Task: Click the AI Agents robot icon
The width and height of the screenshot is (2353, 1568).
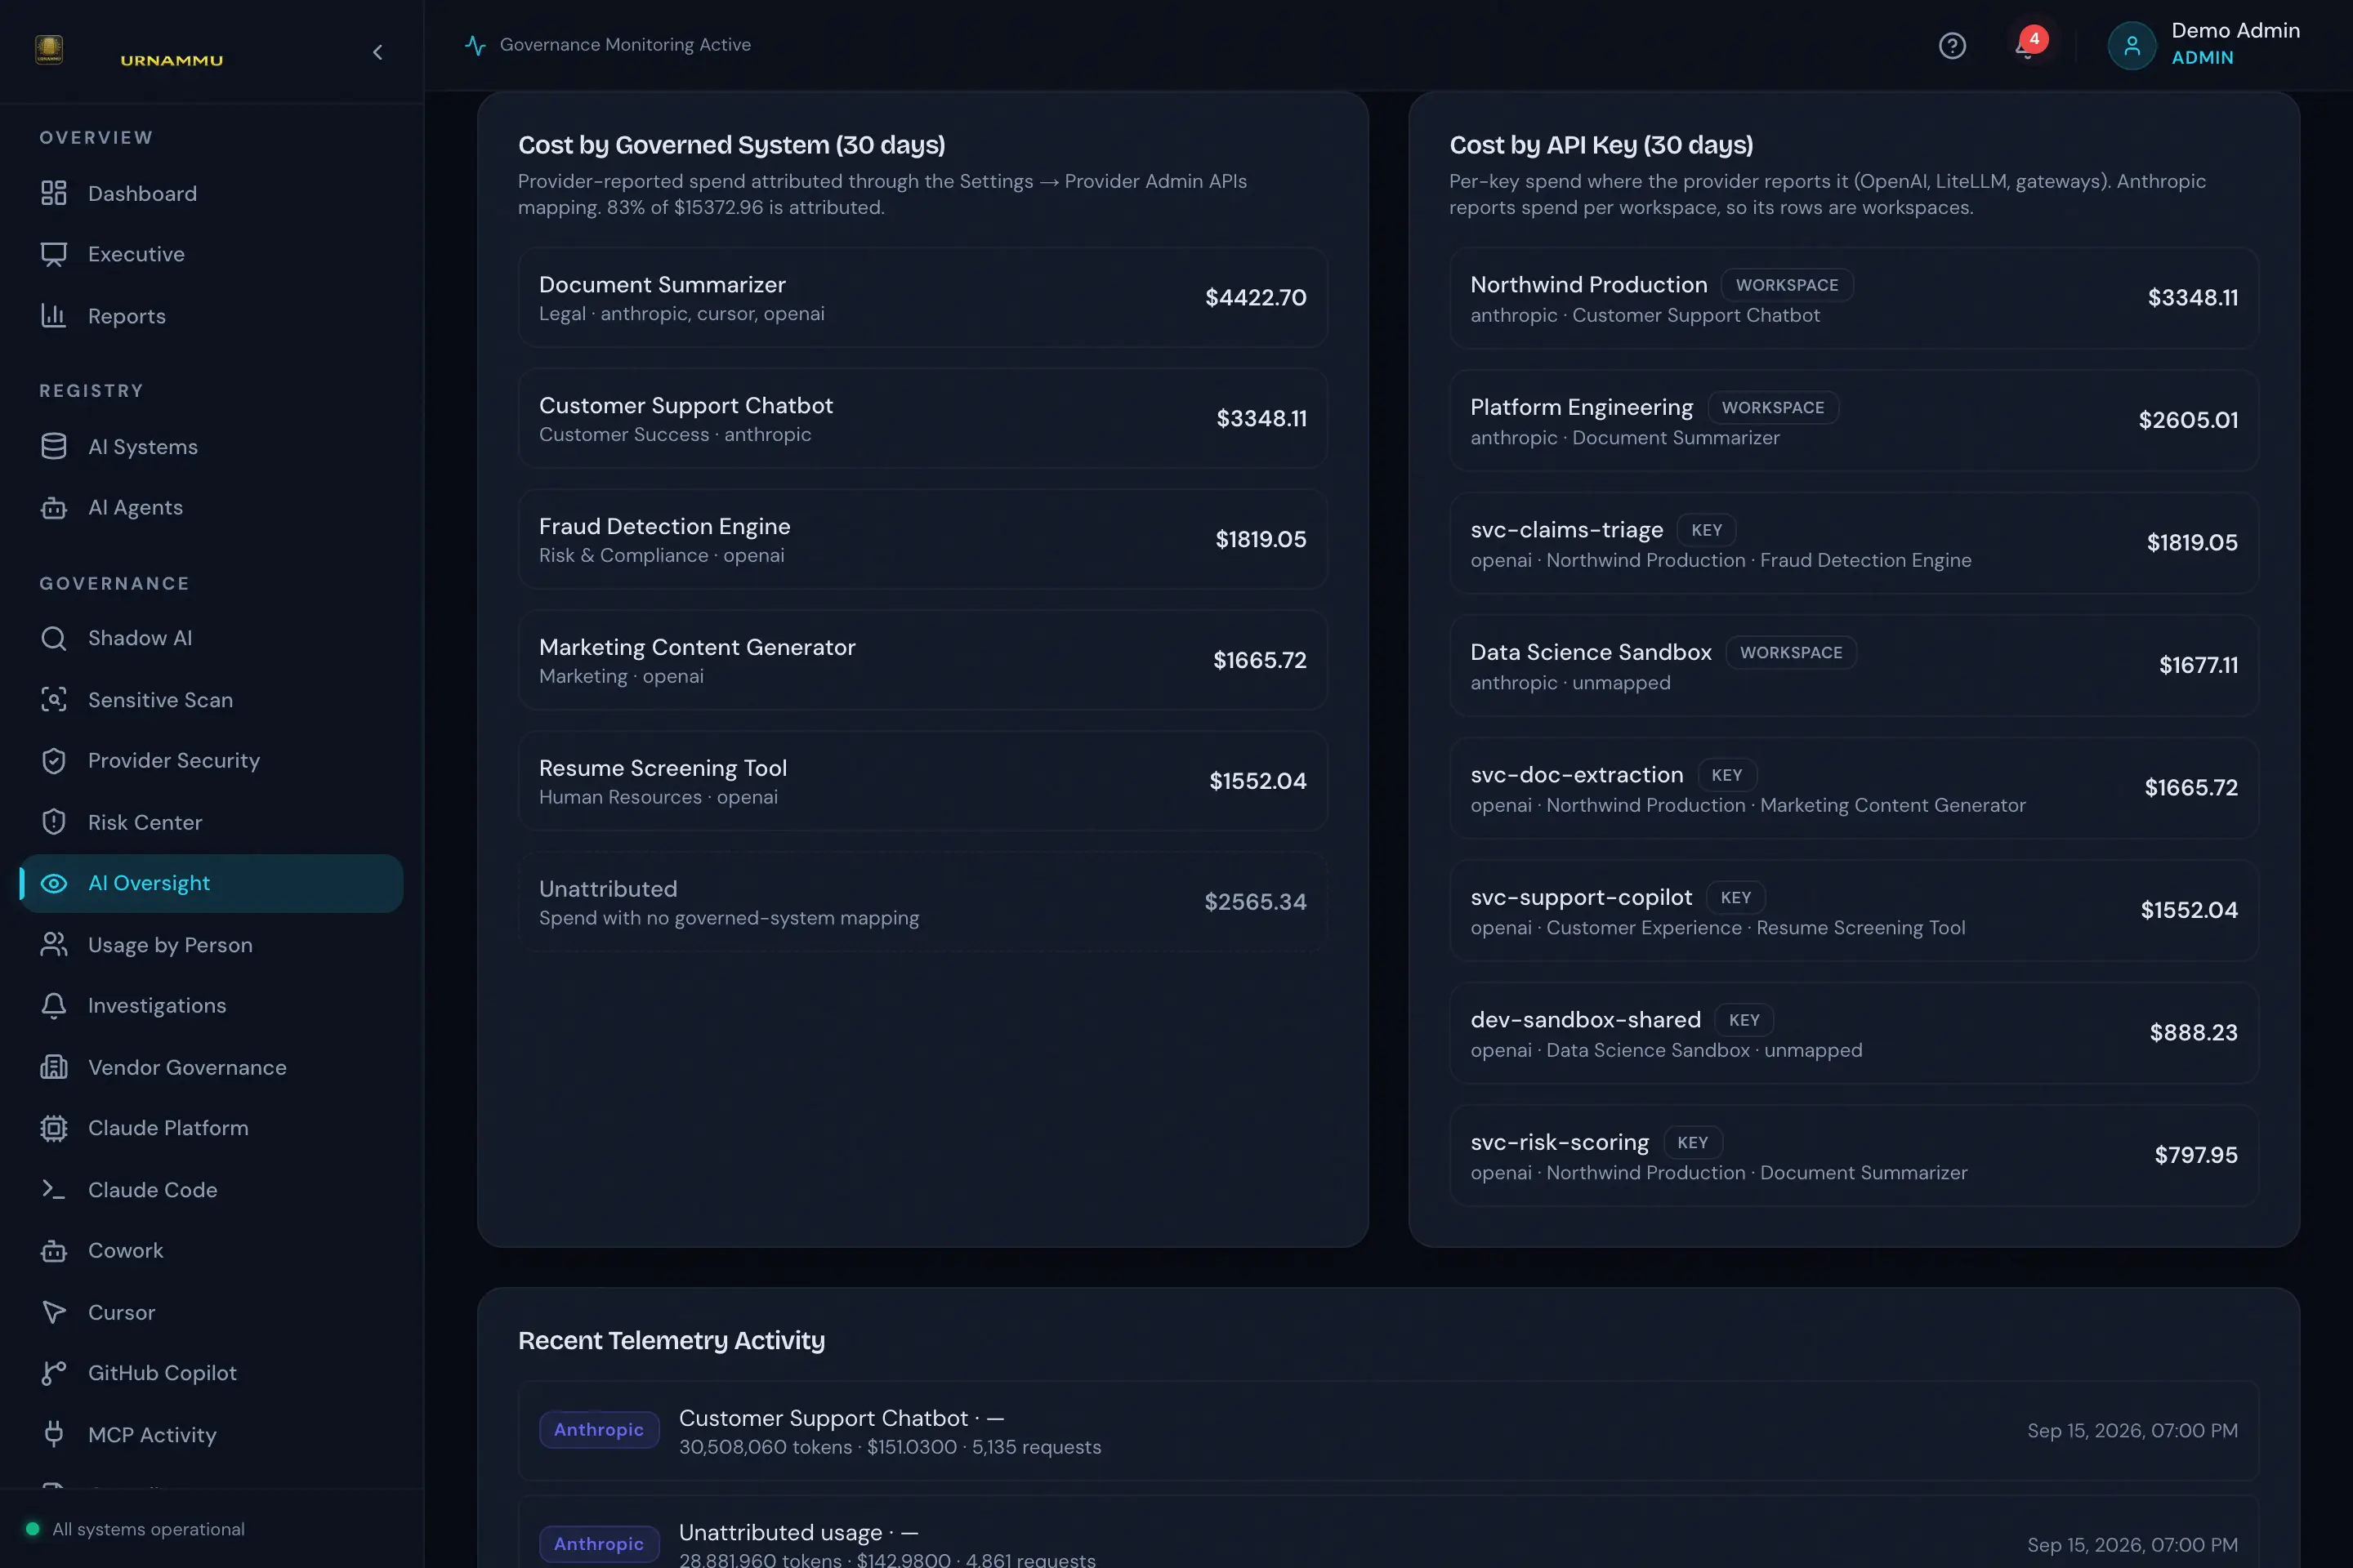Action: point(54,508)
